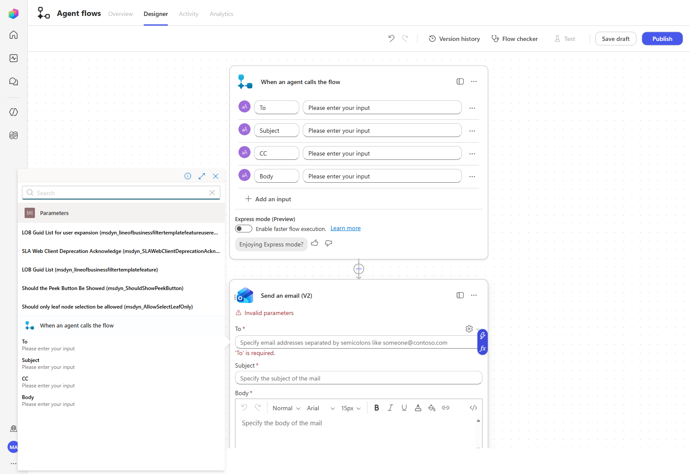
Task: Open more options for Send an email
Action: point(474,295)
